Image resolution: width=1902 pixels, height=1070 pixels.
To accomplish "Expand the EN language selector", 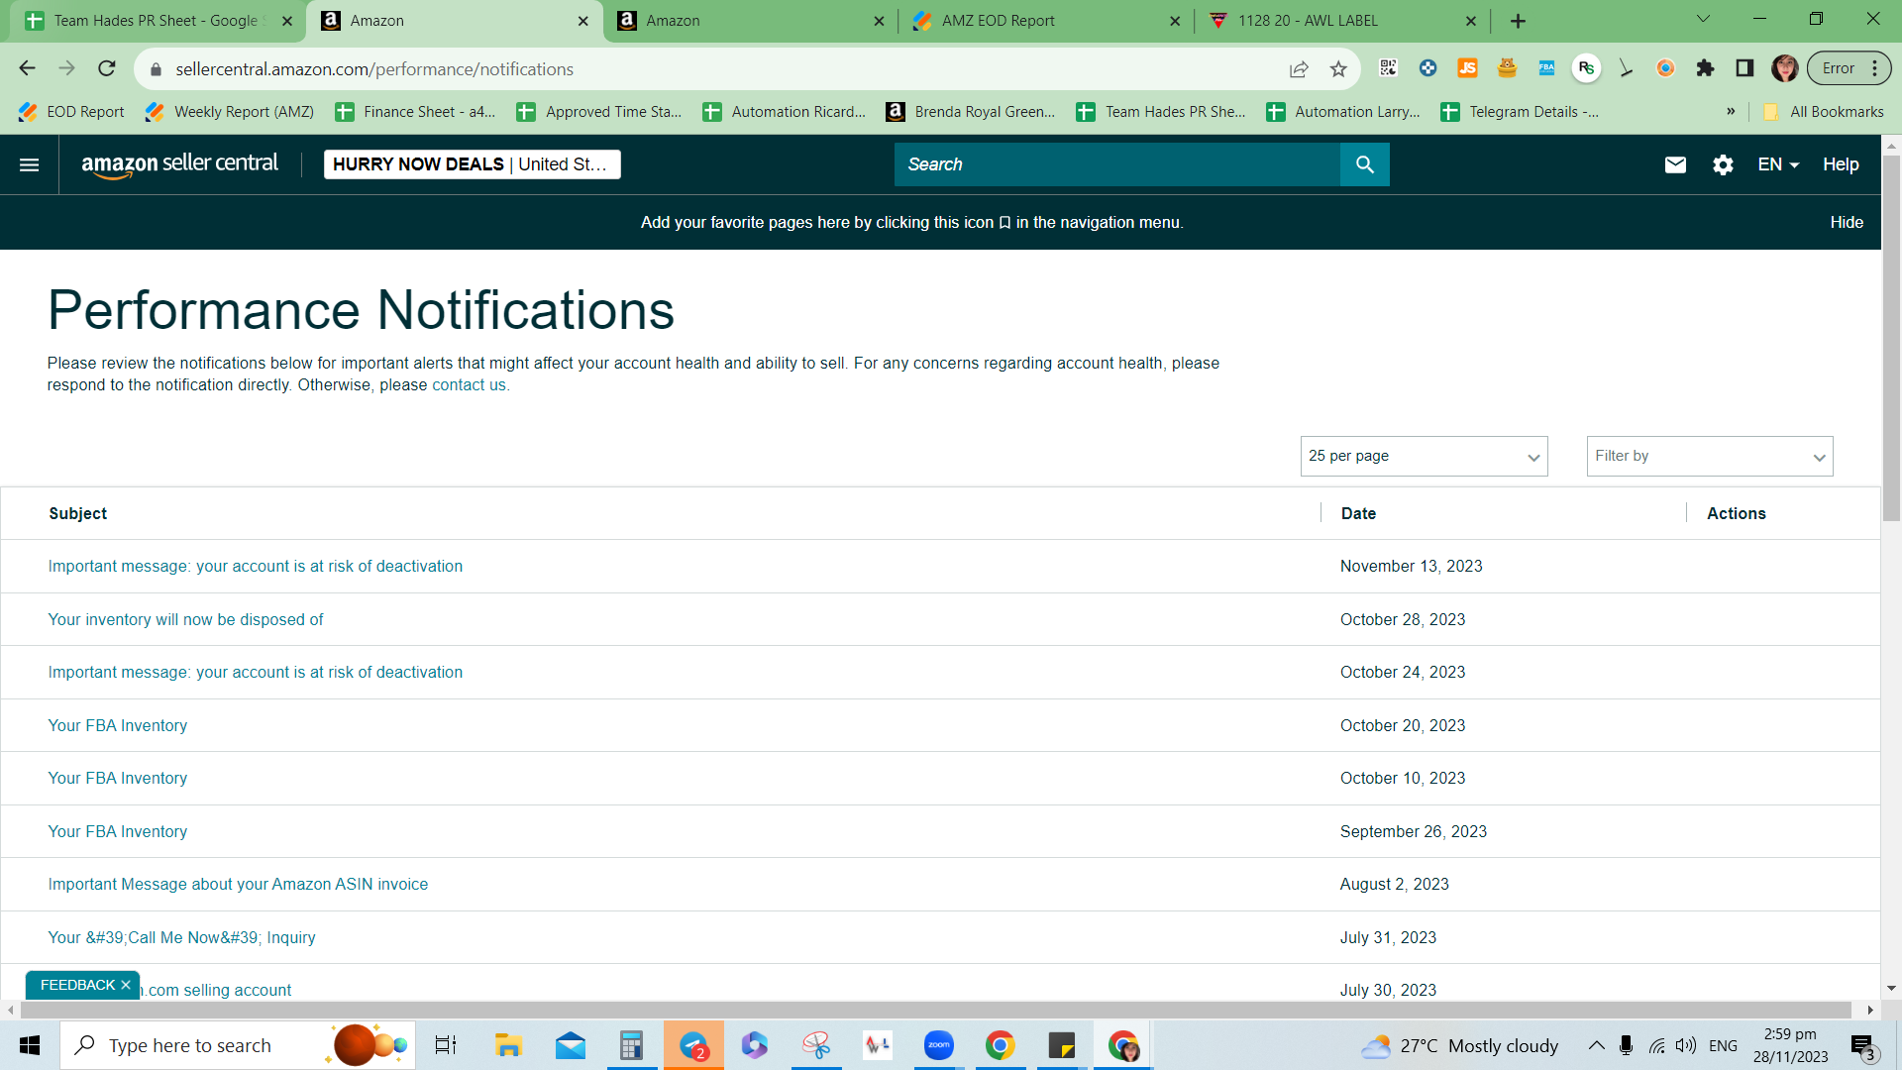I will coord(1778,164).
